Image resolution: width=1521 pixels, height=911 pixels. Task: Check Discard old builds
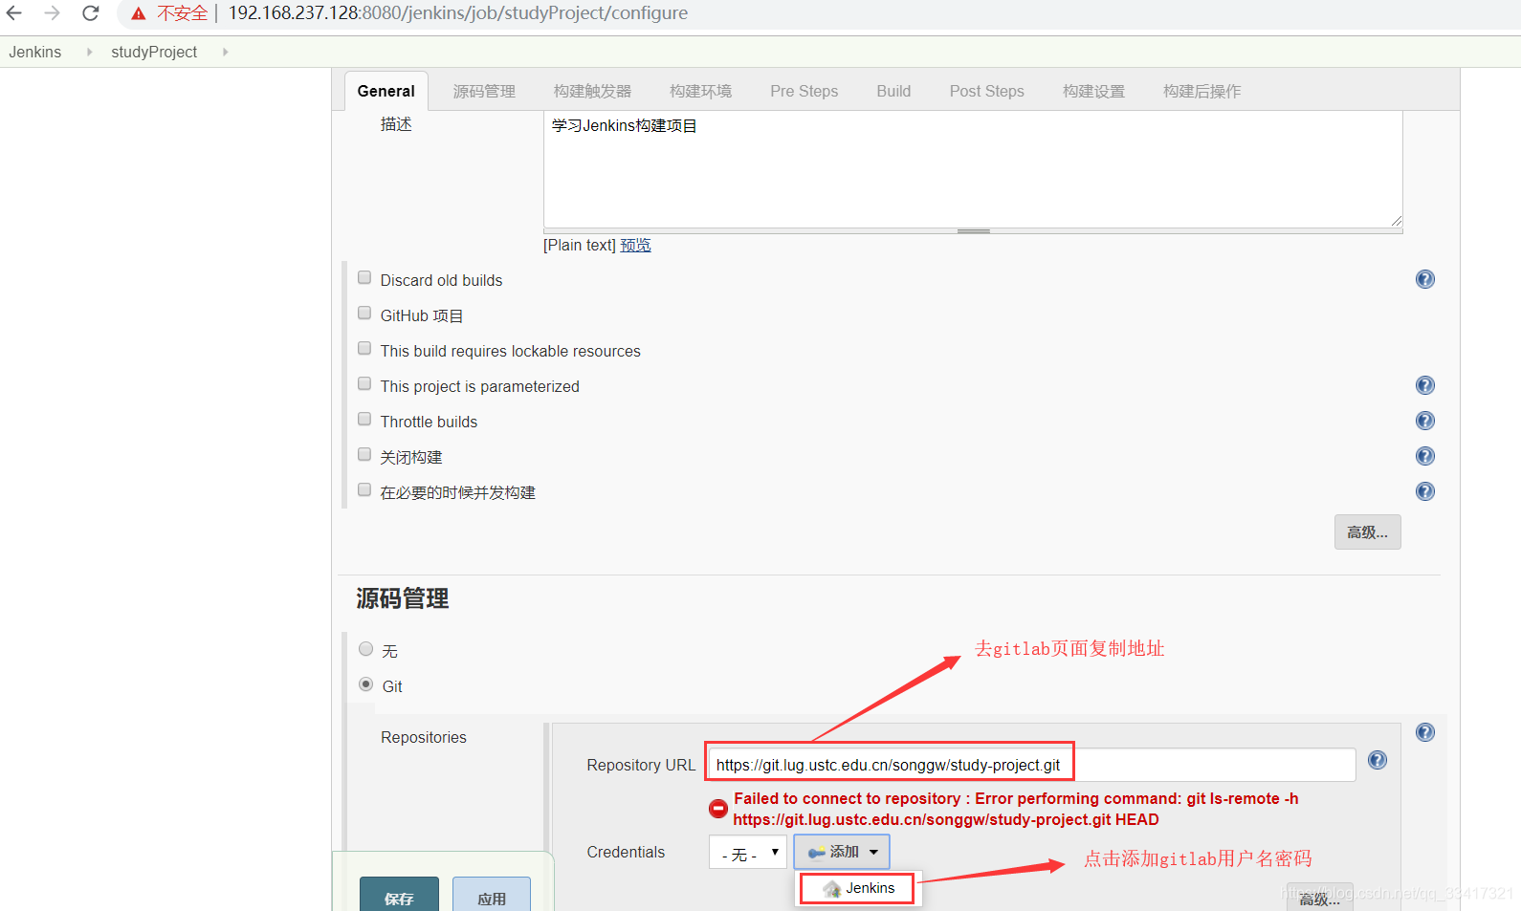pyautogui.click(x=364, y=278)
